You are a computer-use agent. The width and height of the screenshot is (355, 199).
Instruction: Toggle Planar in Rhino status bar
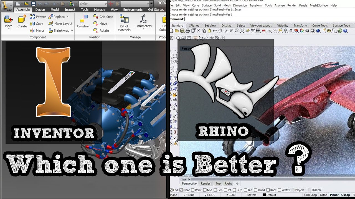[334, 195]
